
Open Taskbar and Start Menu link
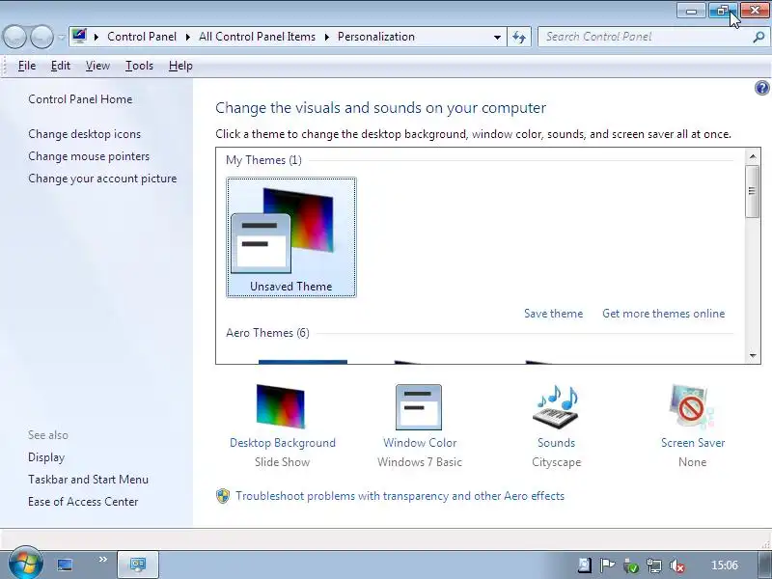pos(88,479)
